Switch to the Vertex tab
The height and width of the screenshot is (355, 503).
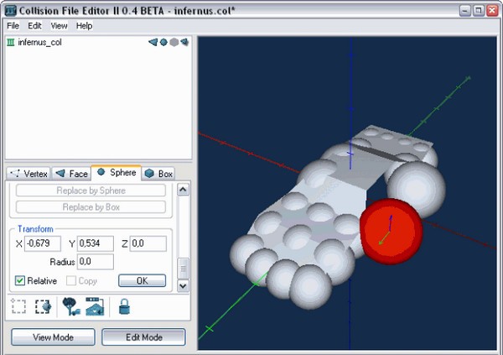(x=29, y=174)
